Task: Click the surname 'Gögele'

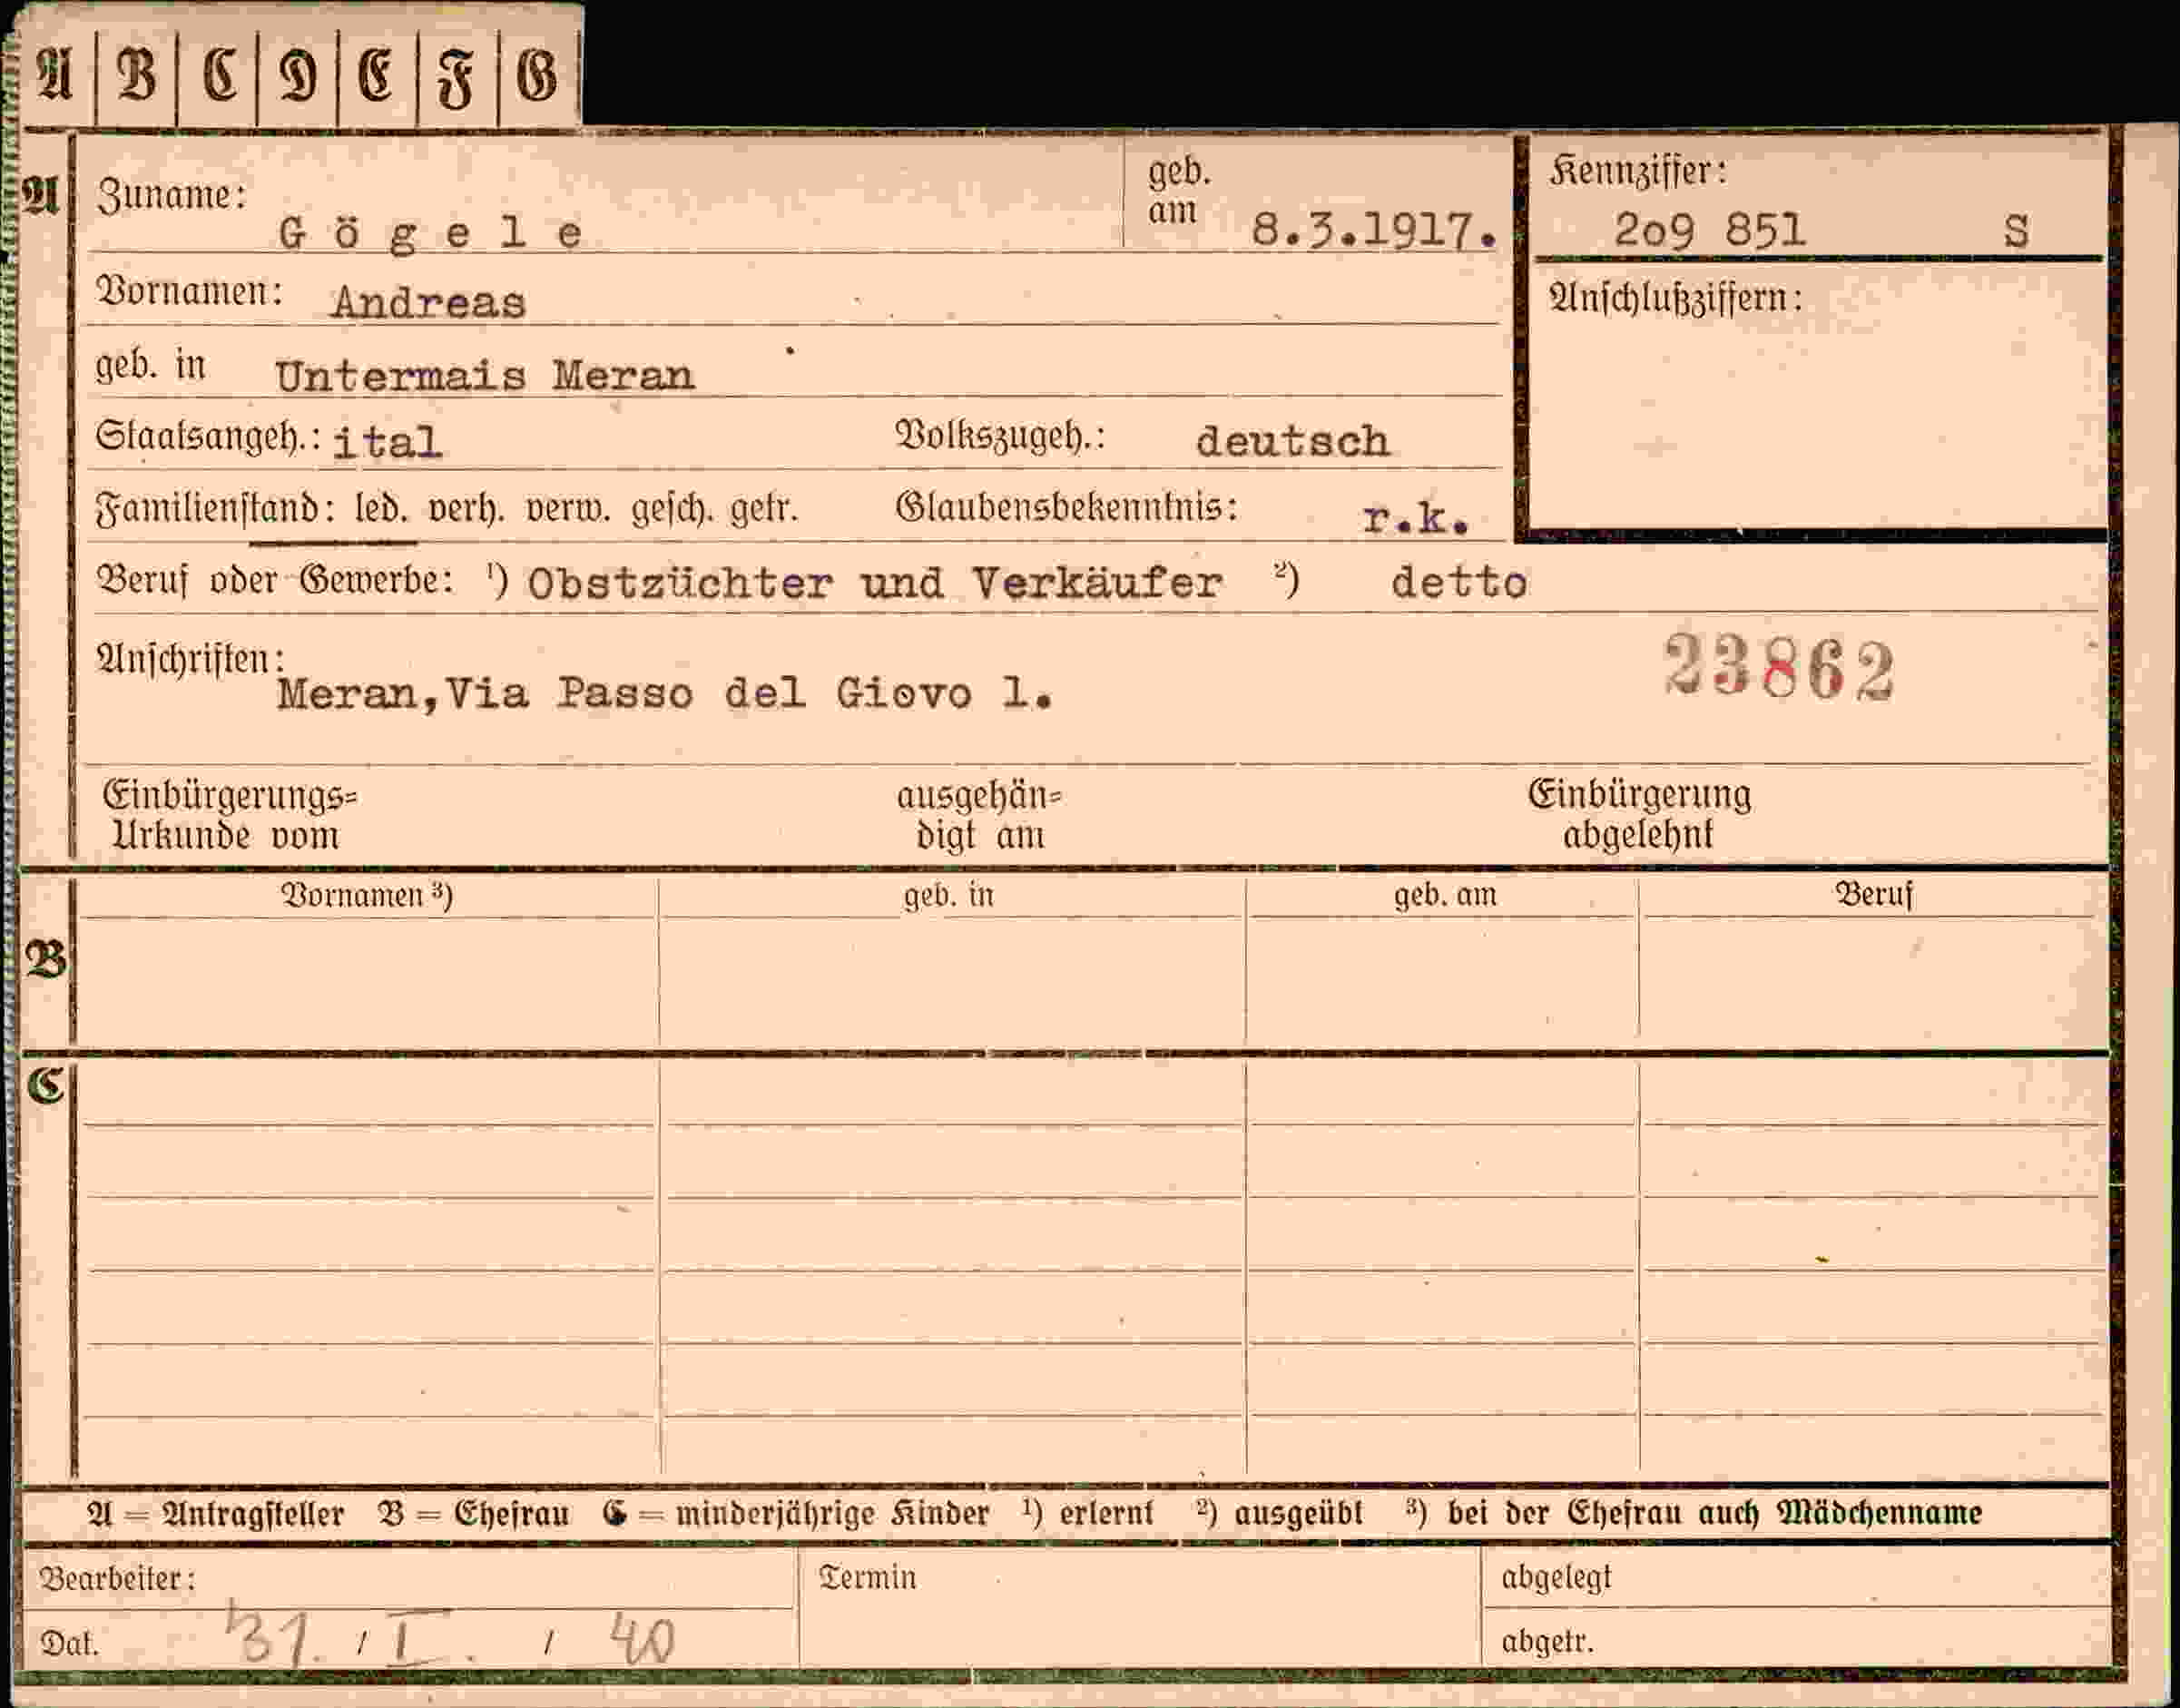Action: pos(431,234)
